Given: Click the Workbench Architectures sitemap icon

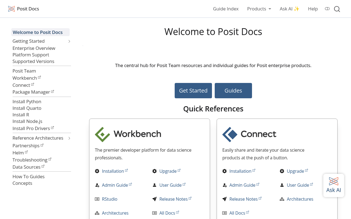Looking at the screenshot, I should (97, 213).
